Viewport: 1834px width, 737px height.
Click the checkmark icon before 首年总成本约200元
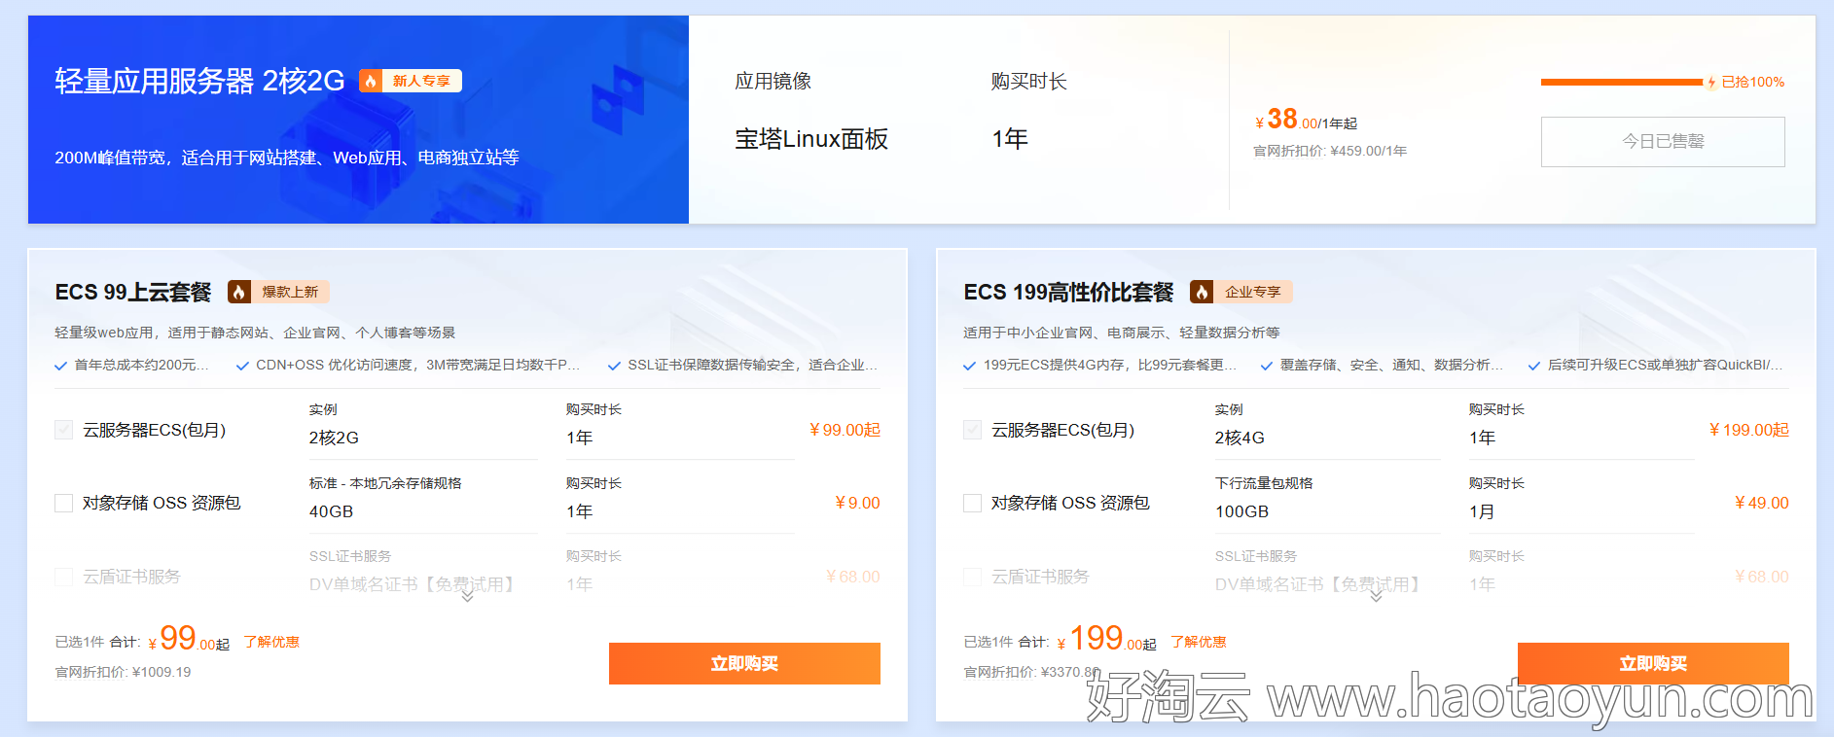(x=61, y=366)
